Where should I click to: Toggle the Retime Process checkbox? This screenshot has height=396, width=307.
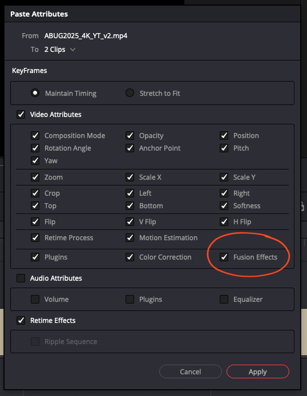pos(35,237)
